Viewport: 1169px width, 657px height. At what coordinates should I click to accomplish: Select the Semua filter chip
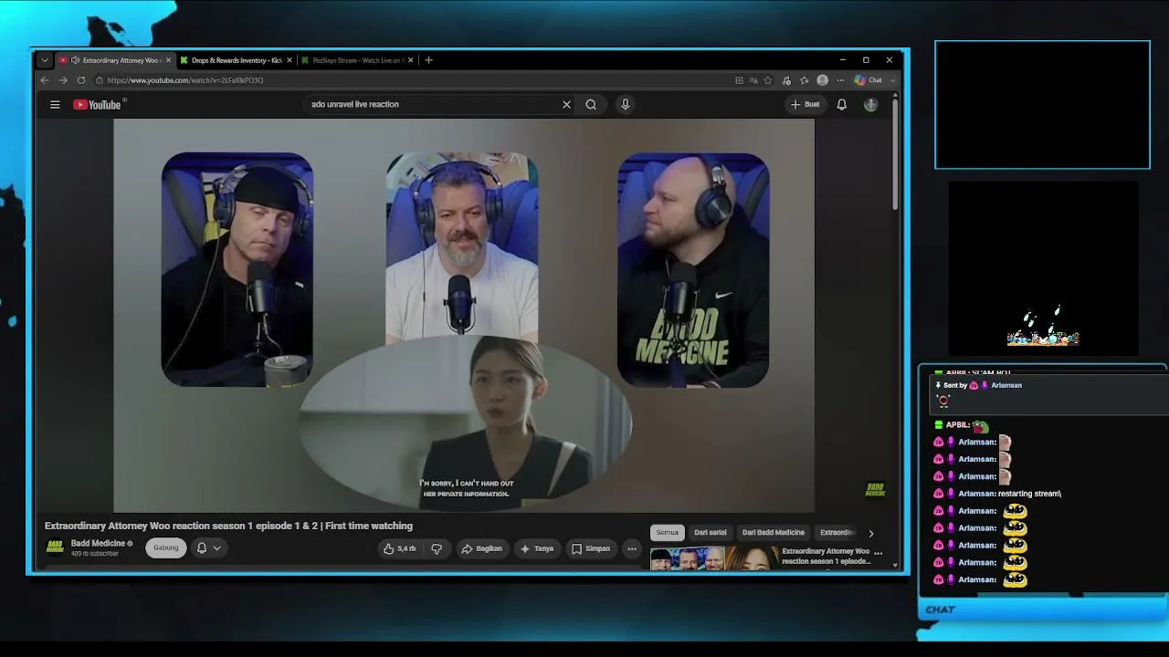tap(668, 533)
